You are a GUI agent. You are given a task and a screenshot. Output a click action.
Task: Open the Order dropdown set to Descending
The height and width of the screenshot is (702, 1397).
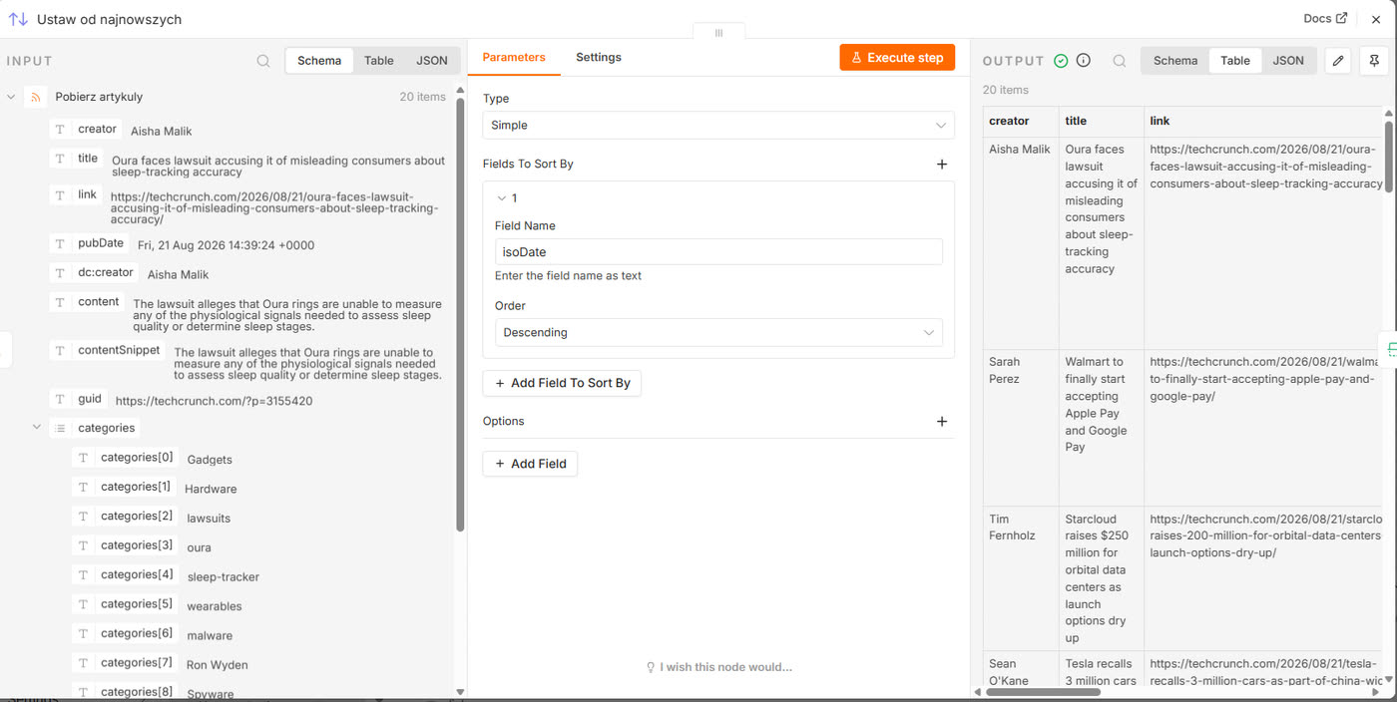click(718, 332)
